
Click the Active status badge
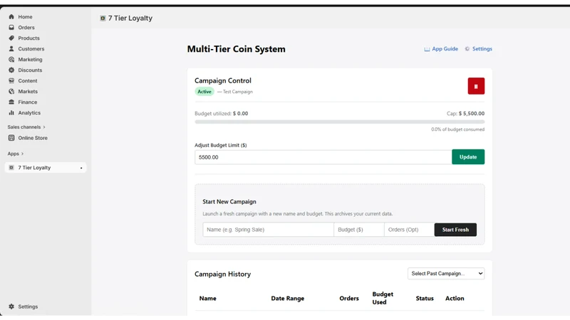click(x=204, y=92)
